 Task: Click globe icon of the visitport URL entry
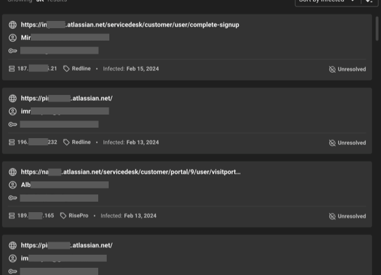click(x=12, y=172)
